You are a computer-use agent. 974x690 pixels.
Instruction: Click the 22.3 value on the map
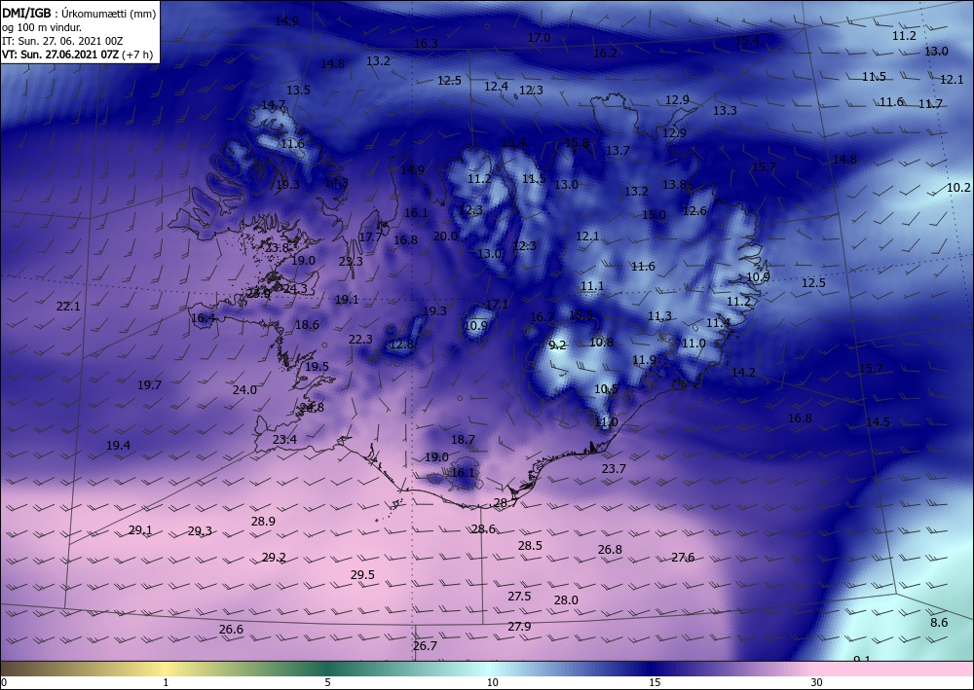[360, 340]
